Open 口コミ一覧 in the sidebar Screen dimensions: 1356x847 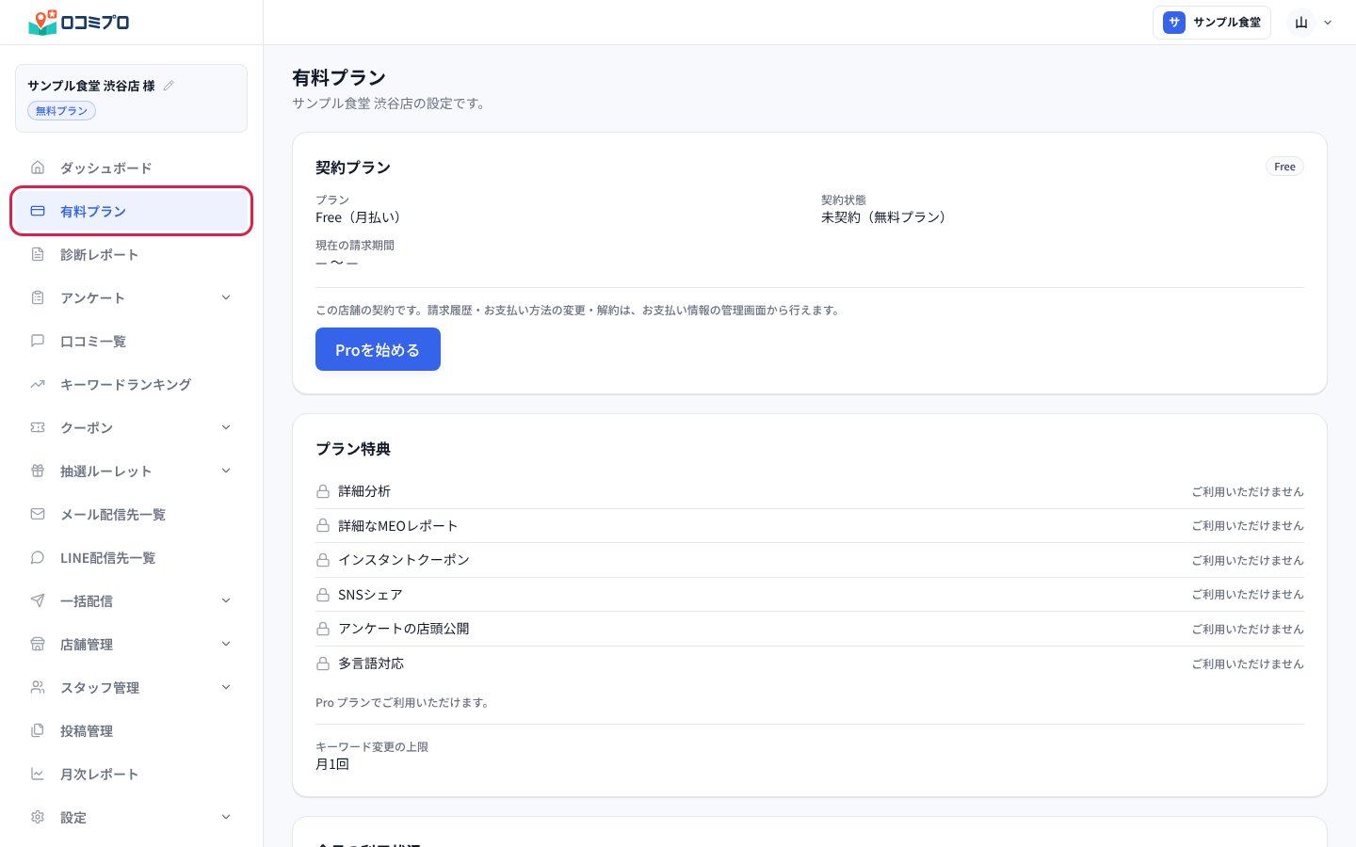[x=131, y=341]
